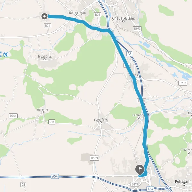Select the Plan-d'Orgon town label
Screen dimensions: 192x192
point(76,13)
